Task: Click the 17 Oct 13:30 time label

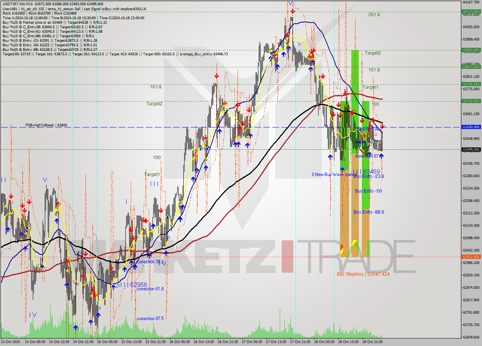Action: pos(276,342)
